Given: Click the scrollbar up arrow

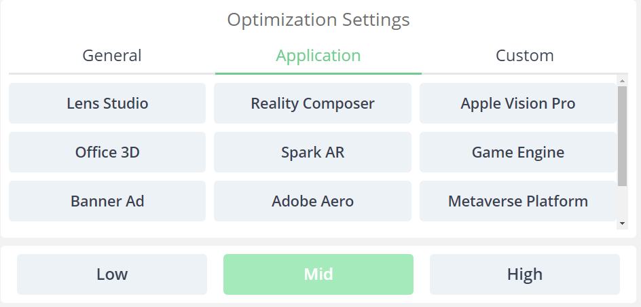Looking at the screenshot, I should point(622,81).
